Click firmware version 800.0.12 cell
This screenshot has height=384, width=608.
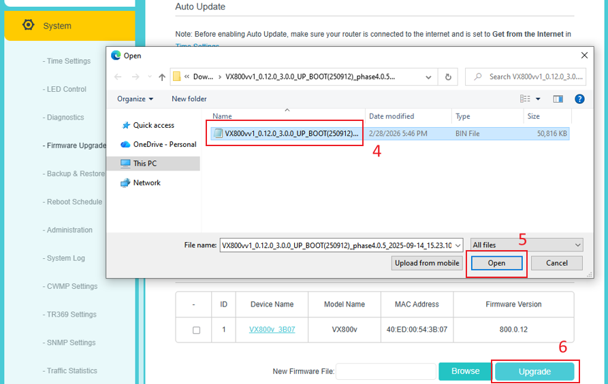click(x=513, y=330)
